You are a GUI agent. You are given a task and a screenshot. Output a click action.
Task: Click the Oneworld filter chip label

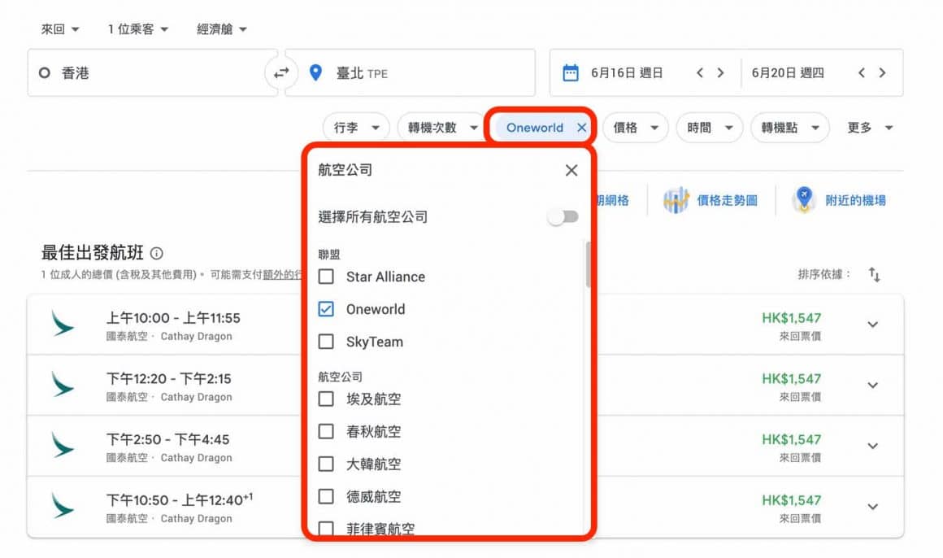click(535, 128)
